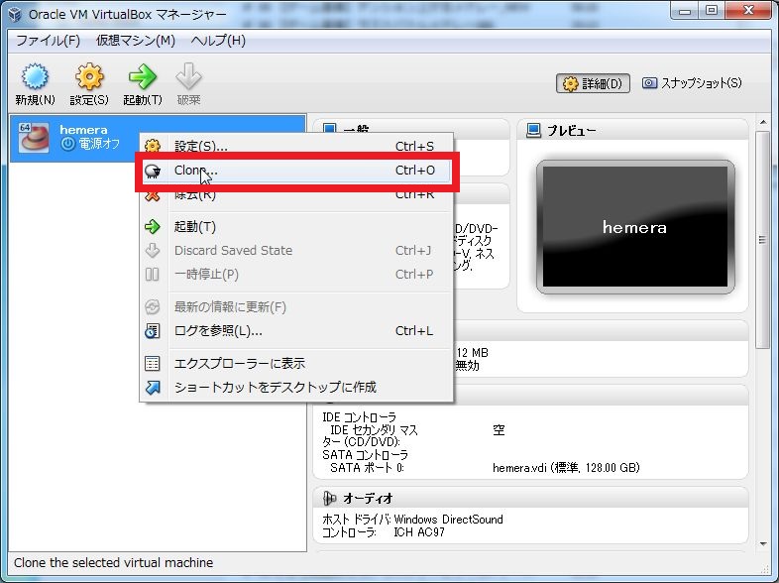Click the プレビュー section title

(571, 131)
